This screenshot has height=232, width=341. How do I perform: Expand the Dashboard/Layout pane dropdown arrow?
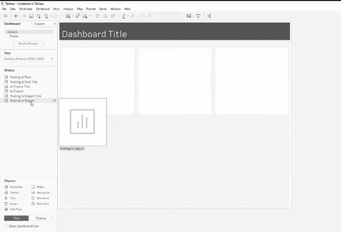[x=55, y=24]
